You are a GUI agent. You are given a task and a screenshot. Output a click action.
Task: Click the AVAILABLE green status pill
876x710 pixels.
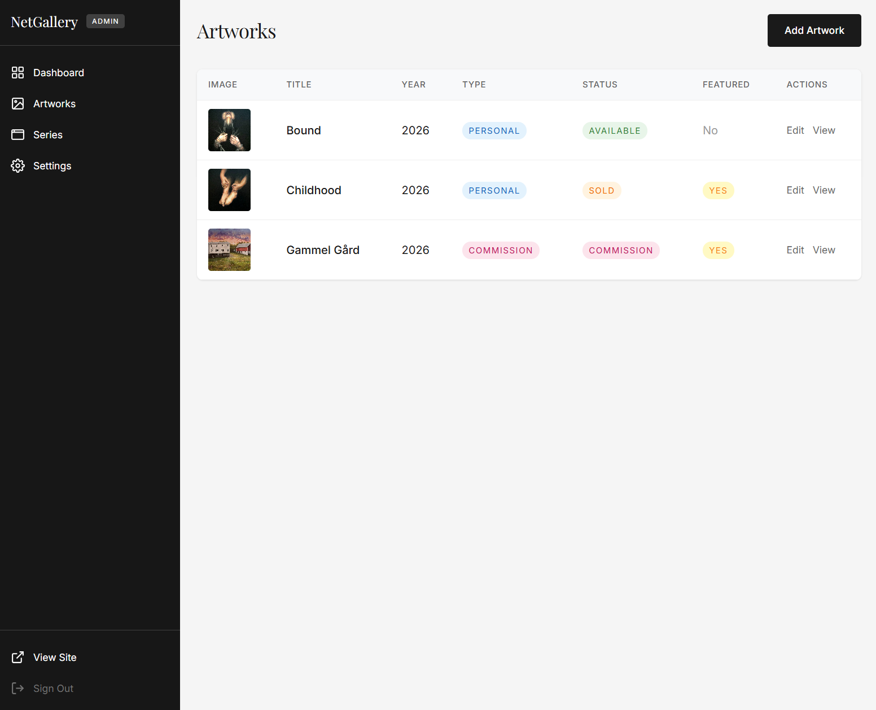click(615, 130)
